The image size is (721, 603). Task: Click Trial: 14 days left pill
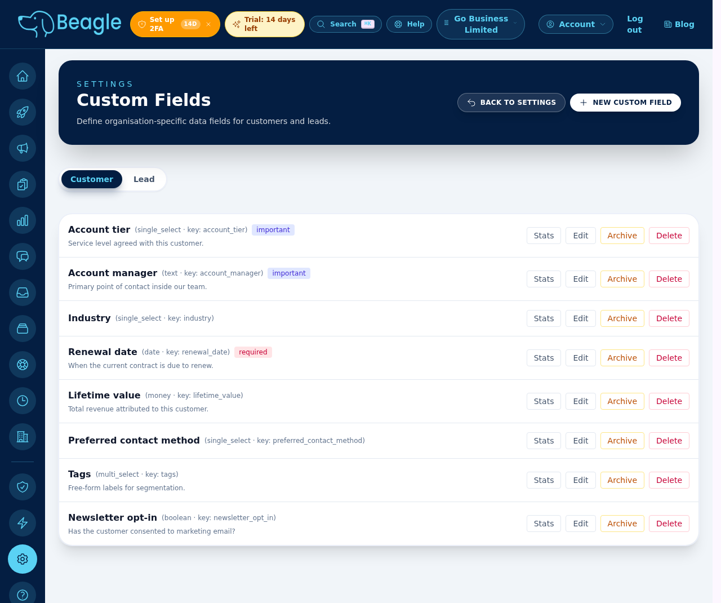tap(265, 24)
